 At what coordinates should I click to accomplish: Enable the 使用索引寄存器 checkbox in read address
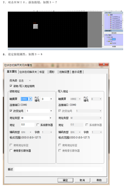[x=11, y=151]
